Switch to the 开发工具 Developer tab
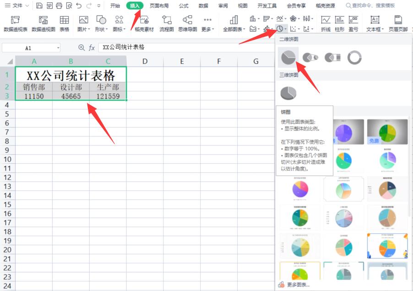 tap(267, 5)
